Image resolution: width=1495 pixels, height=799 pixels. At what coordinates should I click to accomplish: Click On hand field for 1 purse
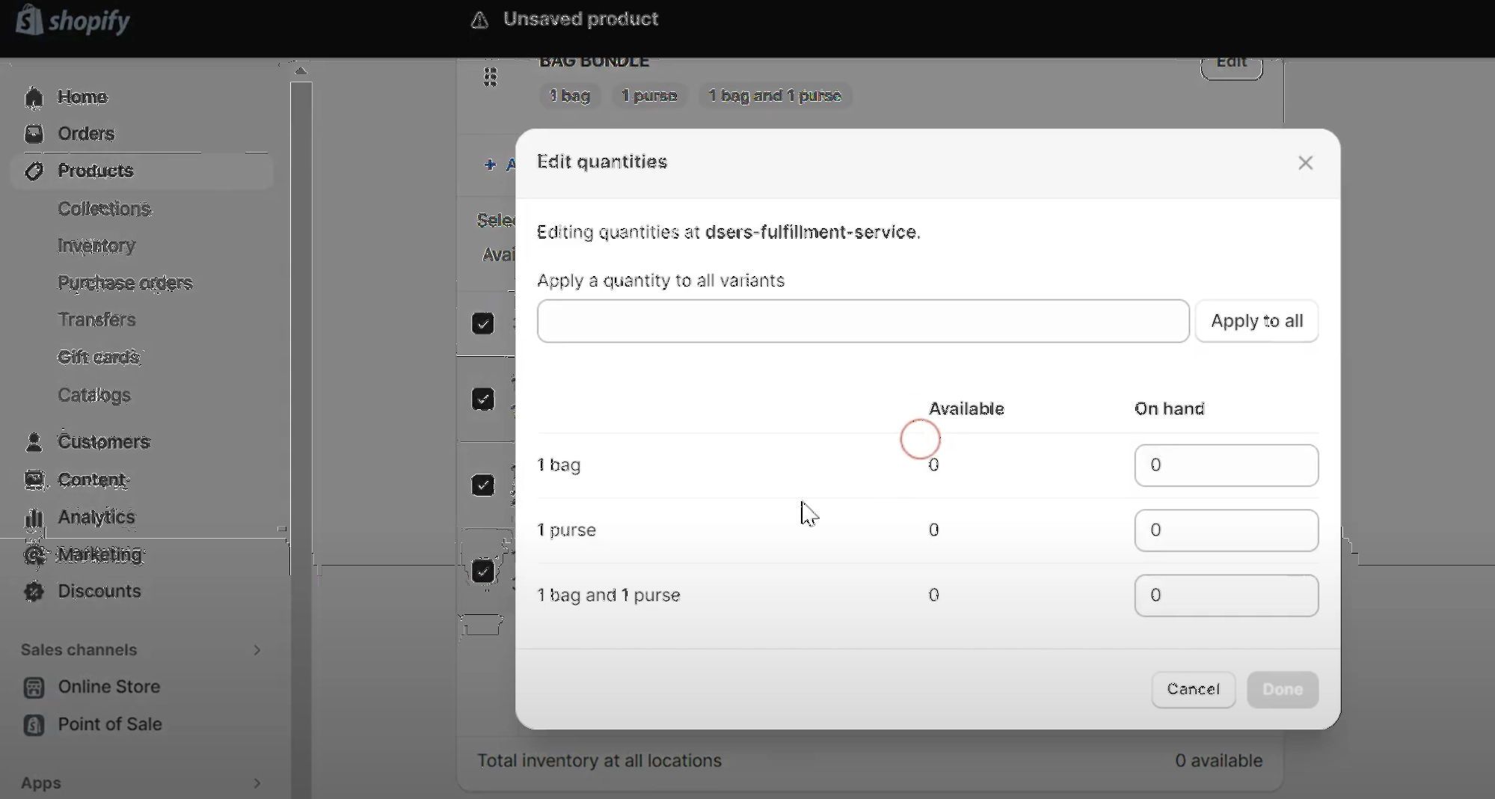[x=1227, y=530]
